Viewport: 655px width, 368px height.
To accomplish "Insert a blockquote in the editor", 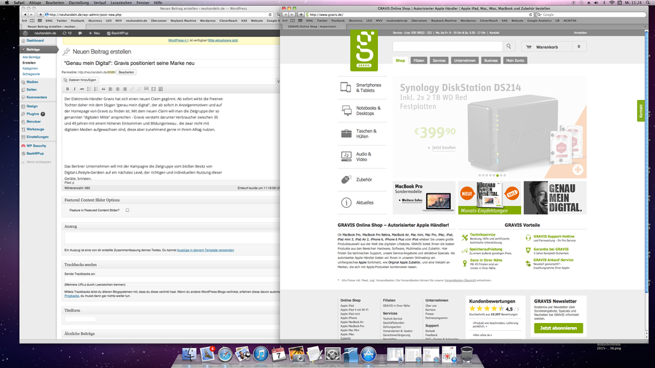I will tap(103, 89).
